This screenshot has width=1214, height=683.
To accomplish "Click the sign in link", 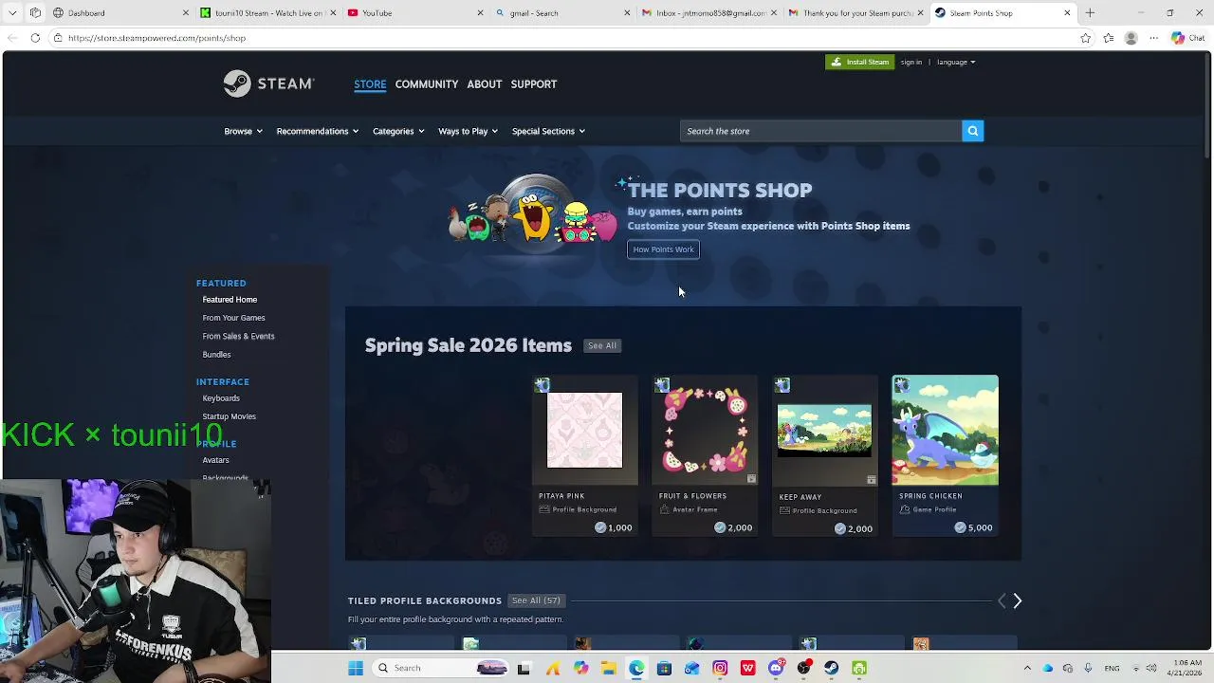I will [911, 62].
